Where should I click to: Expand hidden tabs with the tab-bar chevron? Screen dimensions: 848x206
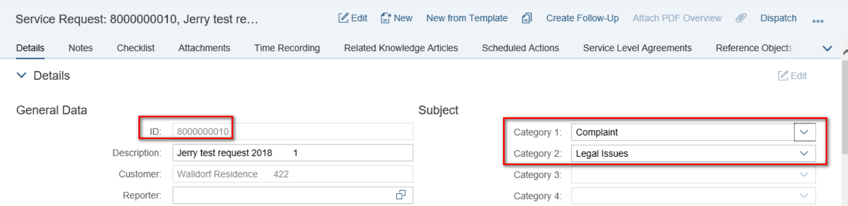point(827,48)
